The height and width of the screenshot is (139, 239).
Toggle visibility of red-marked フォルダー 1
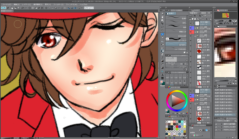190,32
